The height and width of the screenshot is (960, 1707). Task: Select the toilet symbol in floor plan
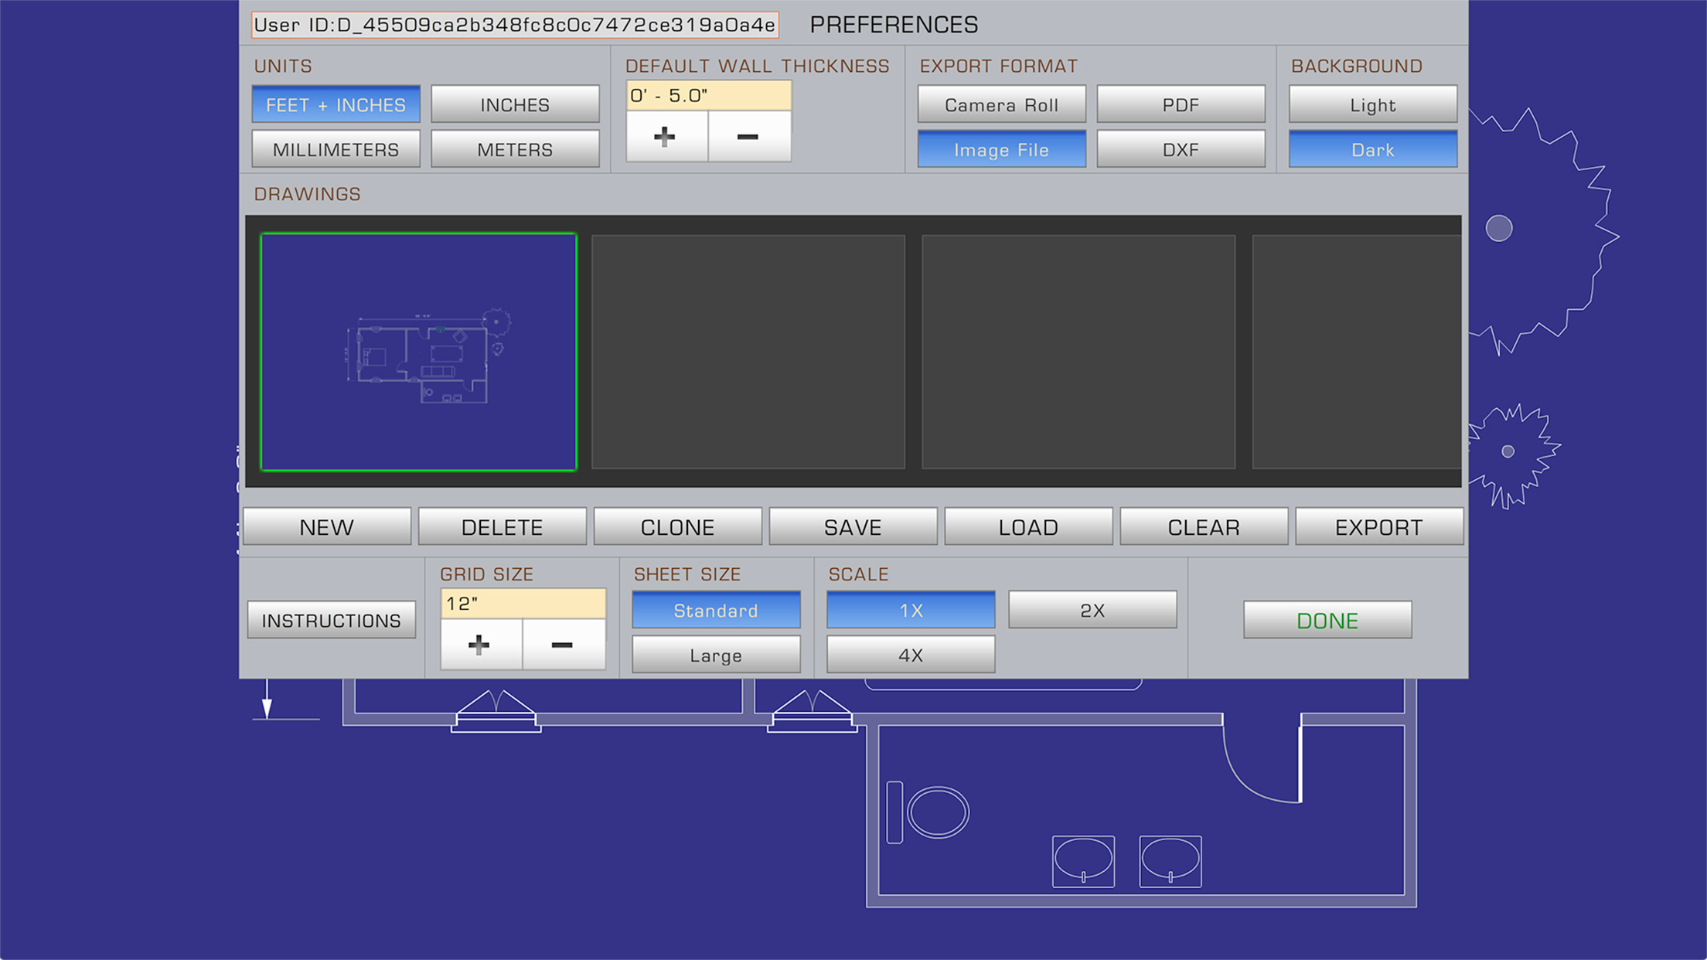[x=928, y=812]
